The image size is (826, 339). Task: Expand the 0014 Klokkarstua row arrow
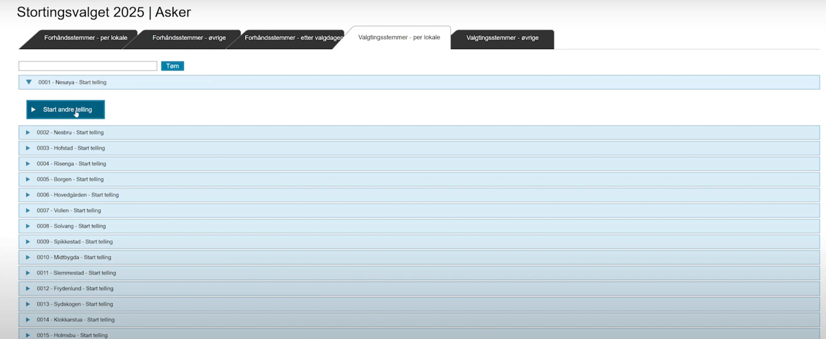click(x=28, y=319)
